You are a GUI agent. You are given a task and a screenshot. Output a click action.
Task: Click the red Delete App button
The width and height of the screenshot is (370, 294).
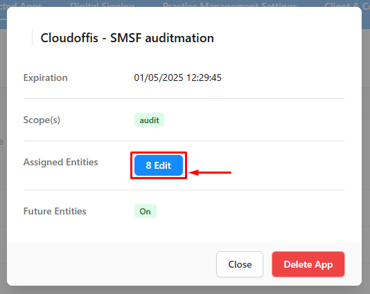point(308,264)
